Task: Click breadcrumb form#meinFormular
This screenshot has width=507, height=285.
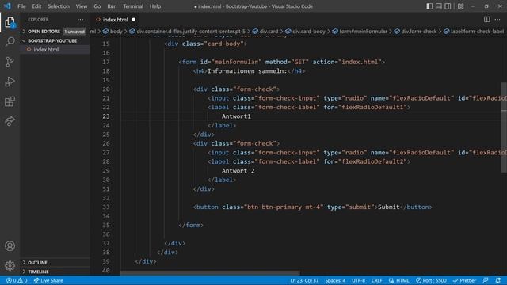Action: pos(360,32)
